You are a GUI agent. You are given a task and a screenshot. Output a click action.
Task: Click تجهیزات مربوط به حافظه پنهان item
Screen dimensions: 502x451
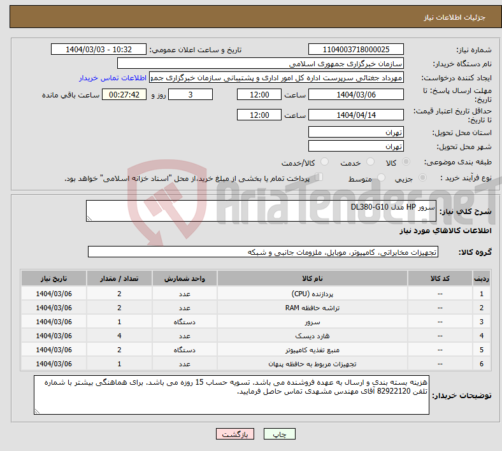(x=312, y=364)
